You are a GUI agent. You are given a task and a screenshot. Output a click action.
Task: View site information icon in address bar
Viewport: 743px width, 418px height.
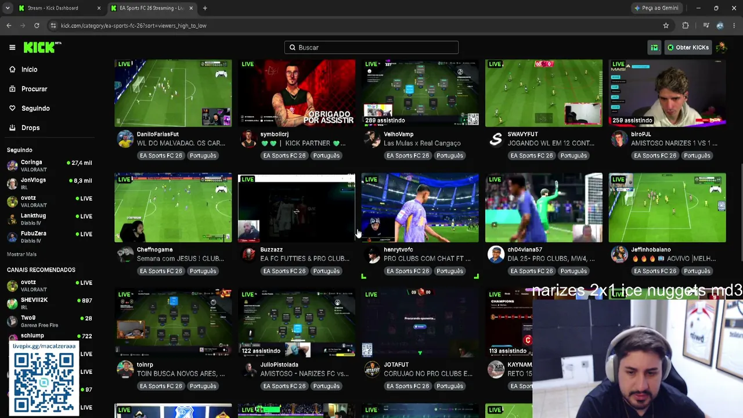point(53,26)
